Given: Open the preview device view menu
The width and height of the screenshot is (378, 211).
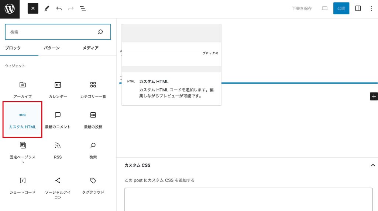Looking at the screenshot, I should tap(324, 8).
